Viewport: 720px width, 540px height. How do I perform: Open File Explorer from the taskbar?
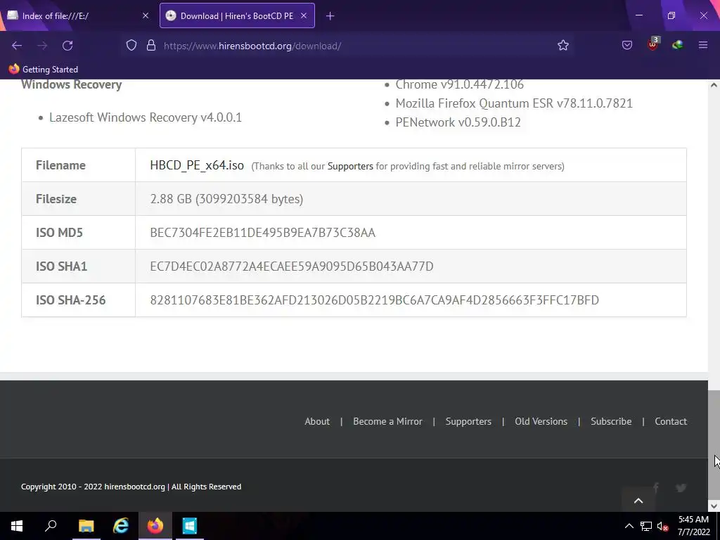(x=86, y=526)
